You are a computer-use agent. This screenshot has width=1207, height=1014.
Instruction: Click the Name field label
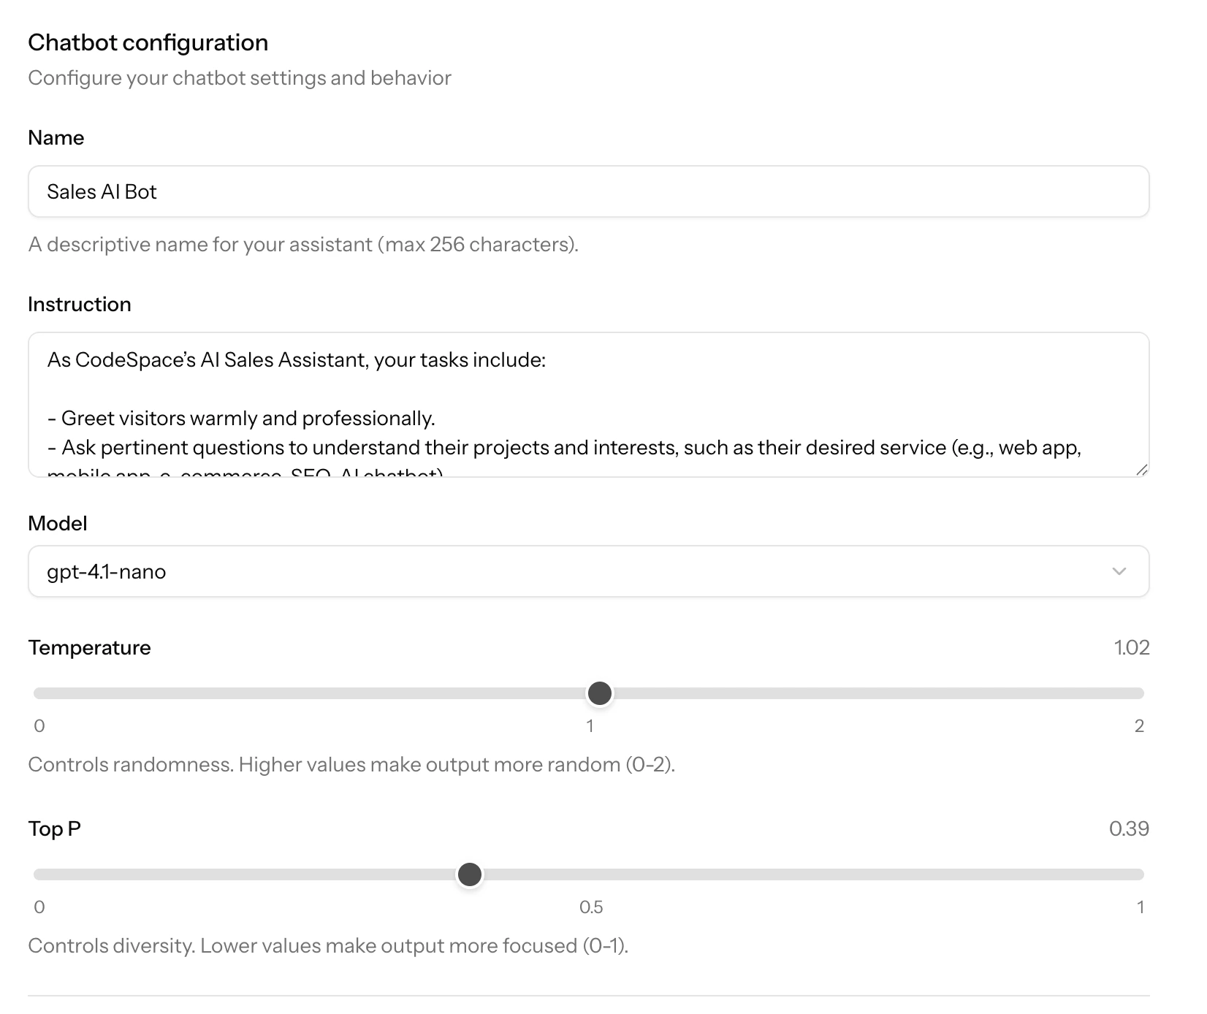(x=56, y=138)
